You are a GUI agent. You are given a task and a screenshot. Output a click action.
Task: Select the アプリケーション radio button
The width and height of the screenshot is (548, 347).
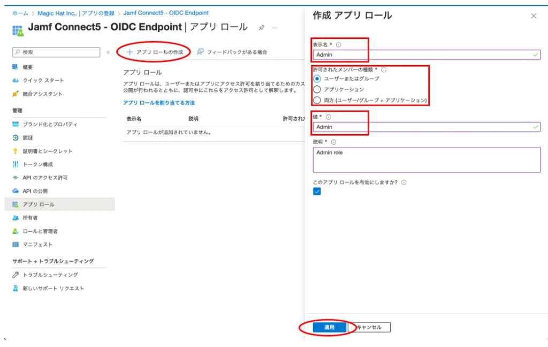click(x=317, y=89)
